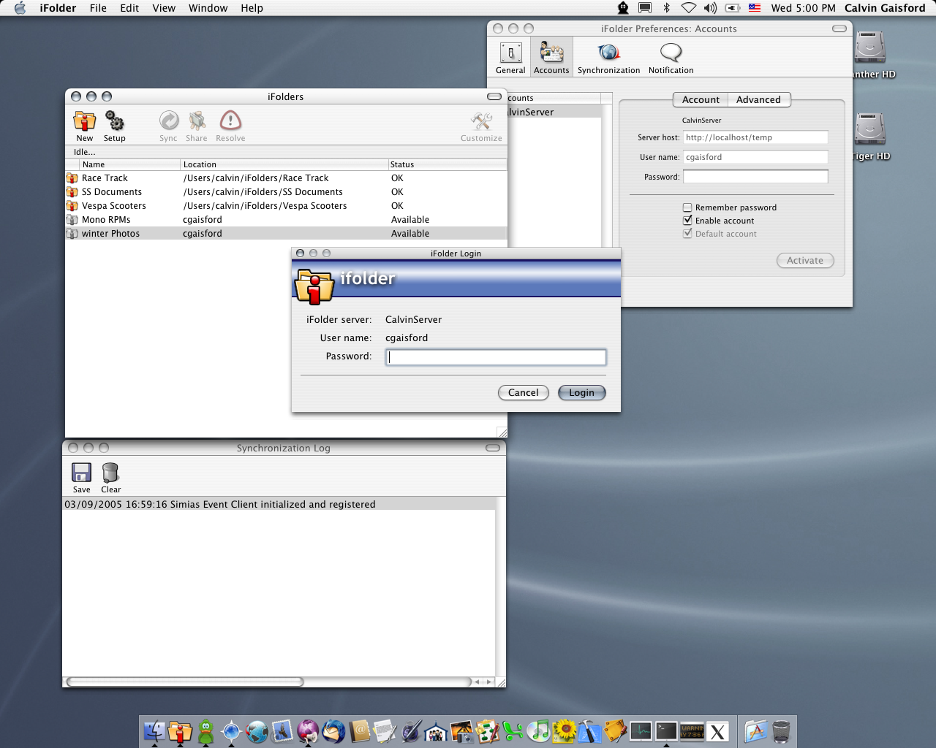Screen dimensions: 936x748
Task: Open the iFolder application menu
Action: (x=58, y=8)
